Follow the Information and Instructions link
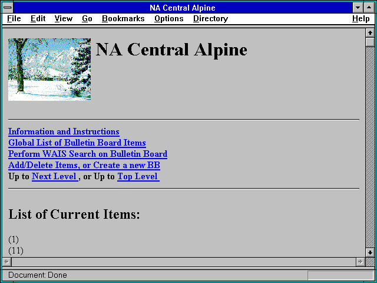Viewport: 377px width, 283px height. click(64, 131)
